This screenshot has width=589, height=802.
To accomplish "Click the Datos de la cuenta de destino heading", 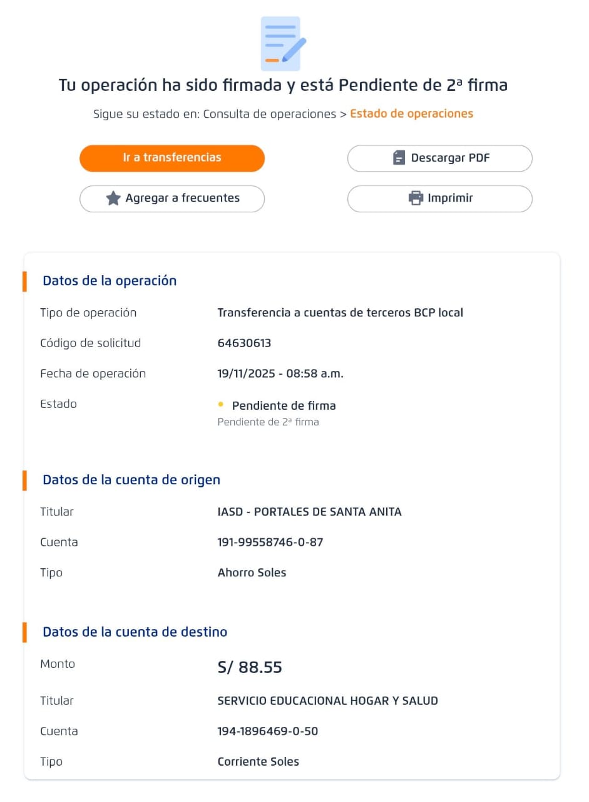I will pos(135,632).
